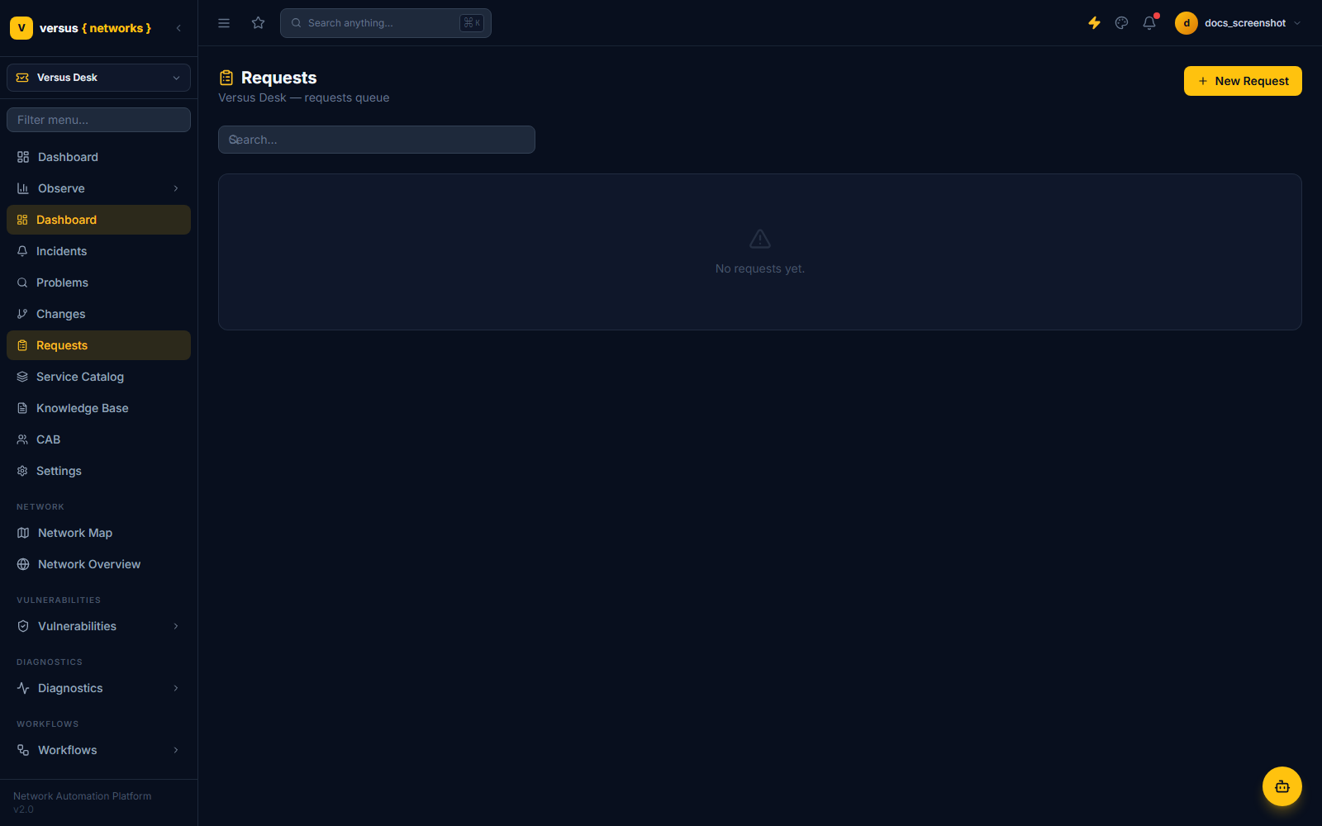This screenshot has width=1322, height=826.
Task: Open quick actions lightning bolt icon
Action: (x=1094, y=23)
